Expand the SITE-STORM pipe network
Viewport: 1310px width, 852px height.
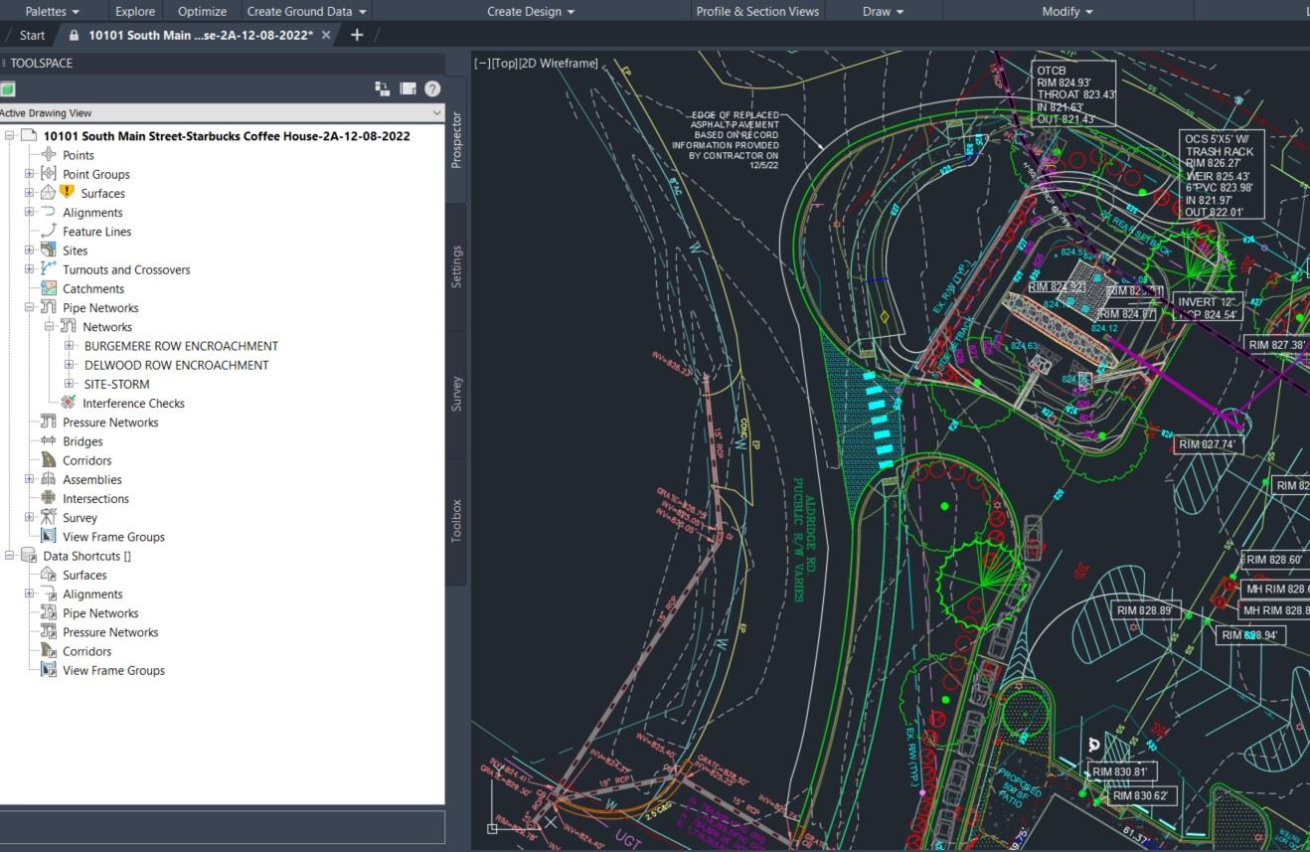coord(69,384)
